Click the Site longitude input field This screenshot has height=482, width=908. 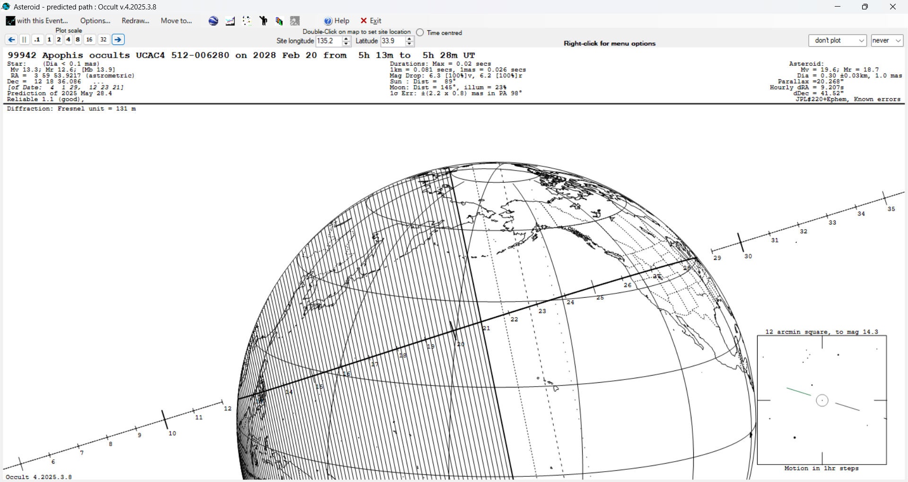pyautogui.click(x=329, y=41)
